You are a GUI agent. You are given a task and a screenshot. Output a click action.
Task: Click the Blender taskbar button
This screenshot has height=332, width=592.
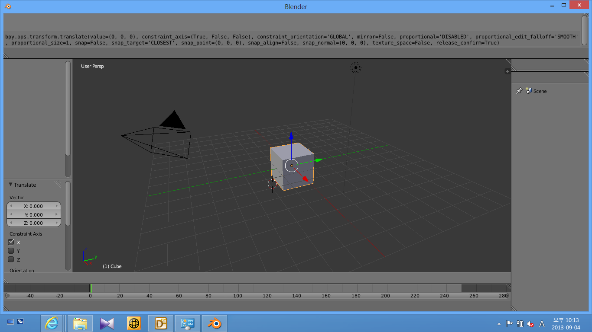(x=215, y=323)
